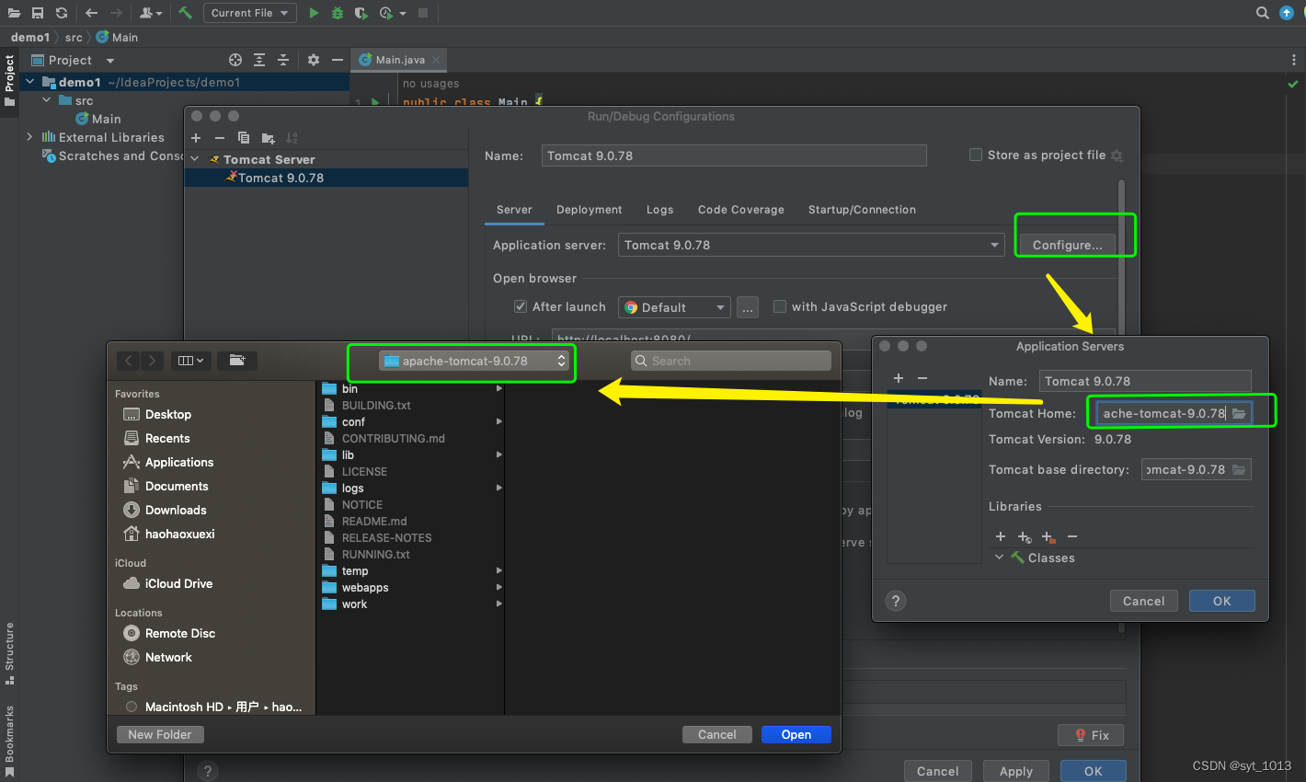This screenshot has height=782, width=1306.
Task: Click Collapse All icon in Project panel
Action: tap(283, 60)
